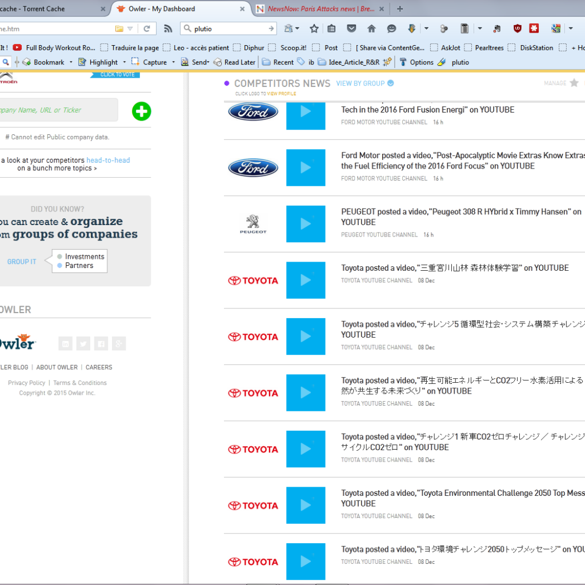Open a new browser tab
This screenshot has width=585, height=585.
(x=399, y=9)
